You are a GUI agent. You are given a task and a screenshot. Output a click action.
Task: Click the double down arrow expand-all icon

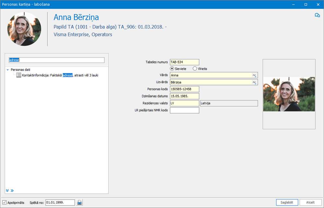click(7, 190)
